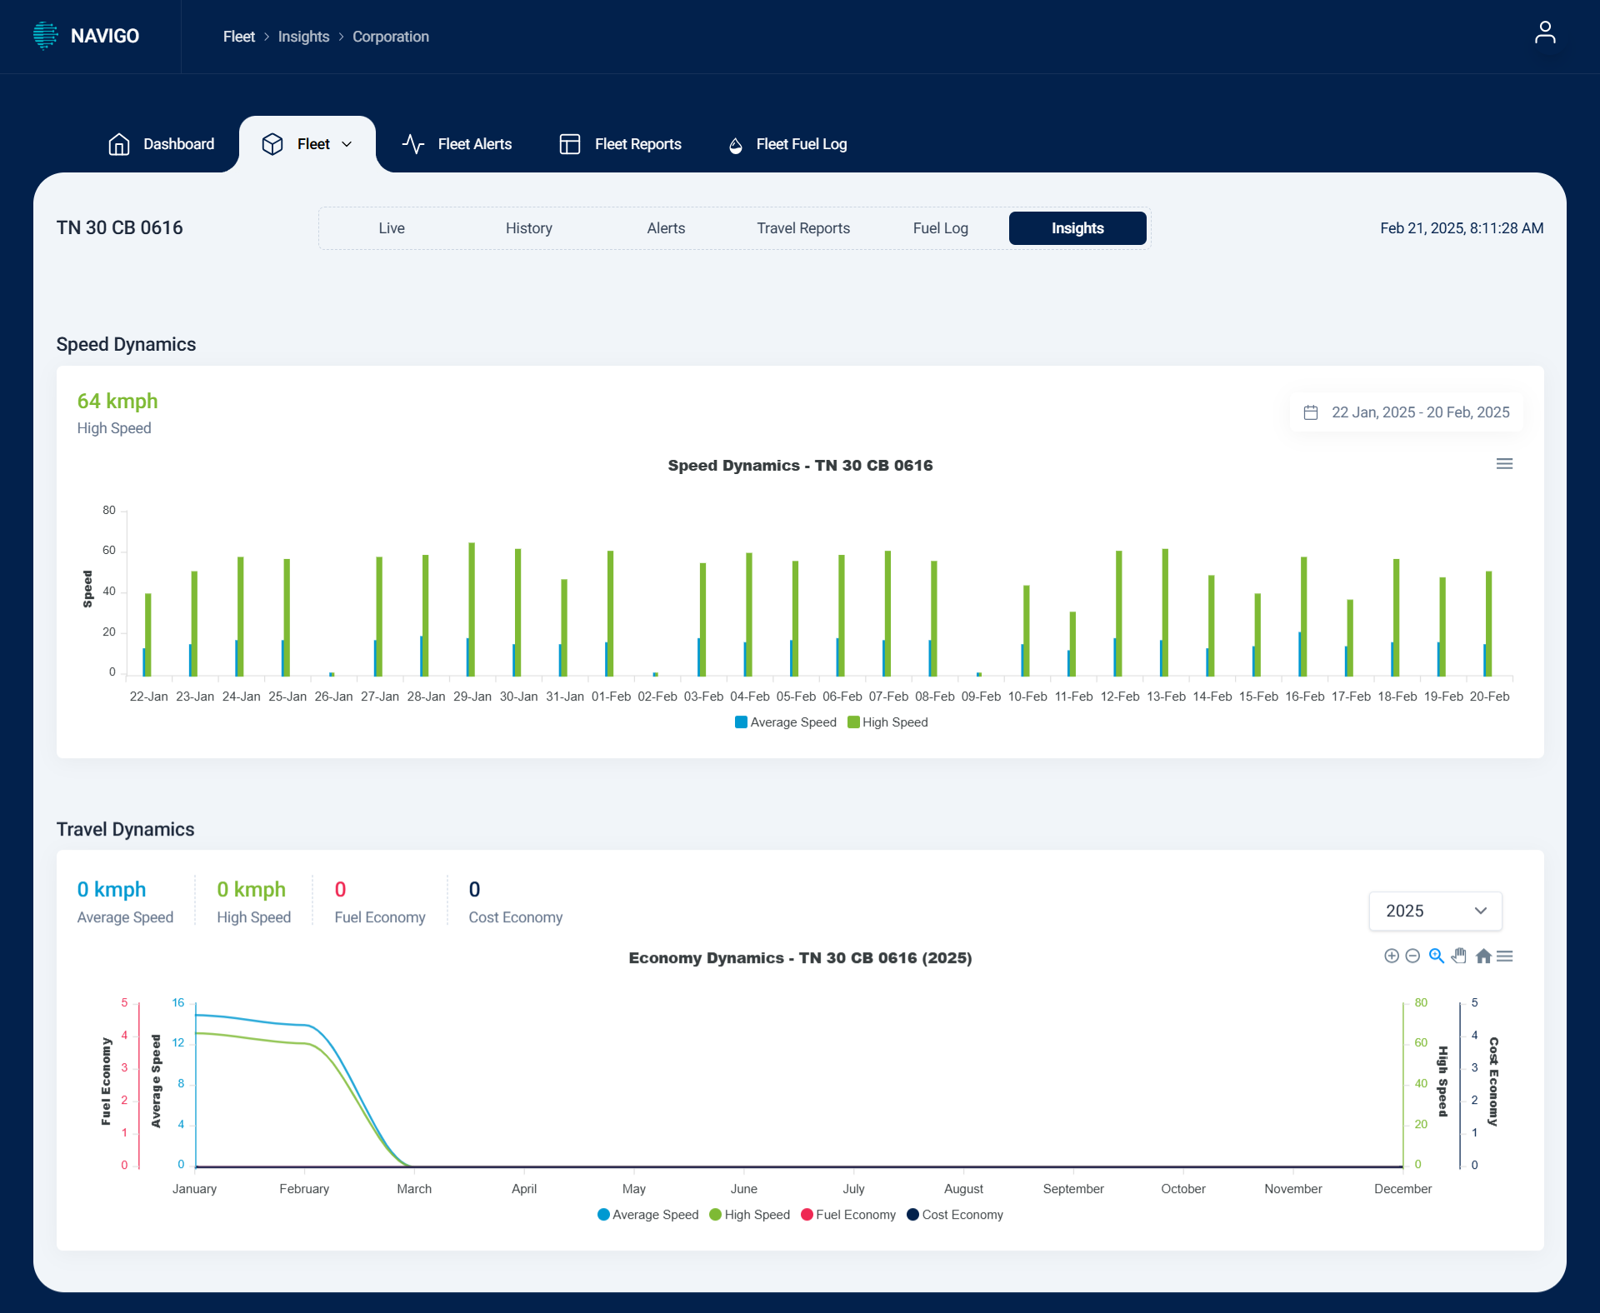Open Speed Dynamics chart hamburger menu

pyautogui.click(x=1504, y=464)
